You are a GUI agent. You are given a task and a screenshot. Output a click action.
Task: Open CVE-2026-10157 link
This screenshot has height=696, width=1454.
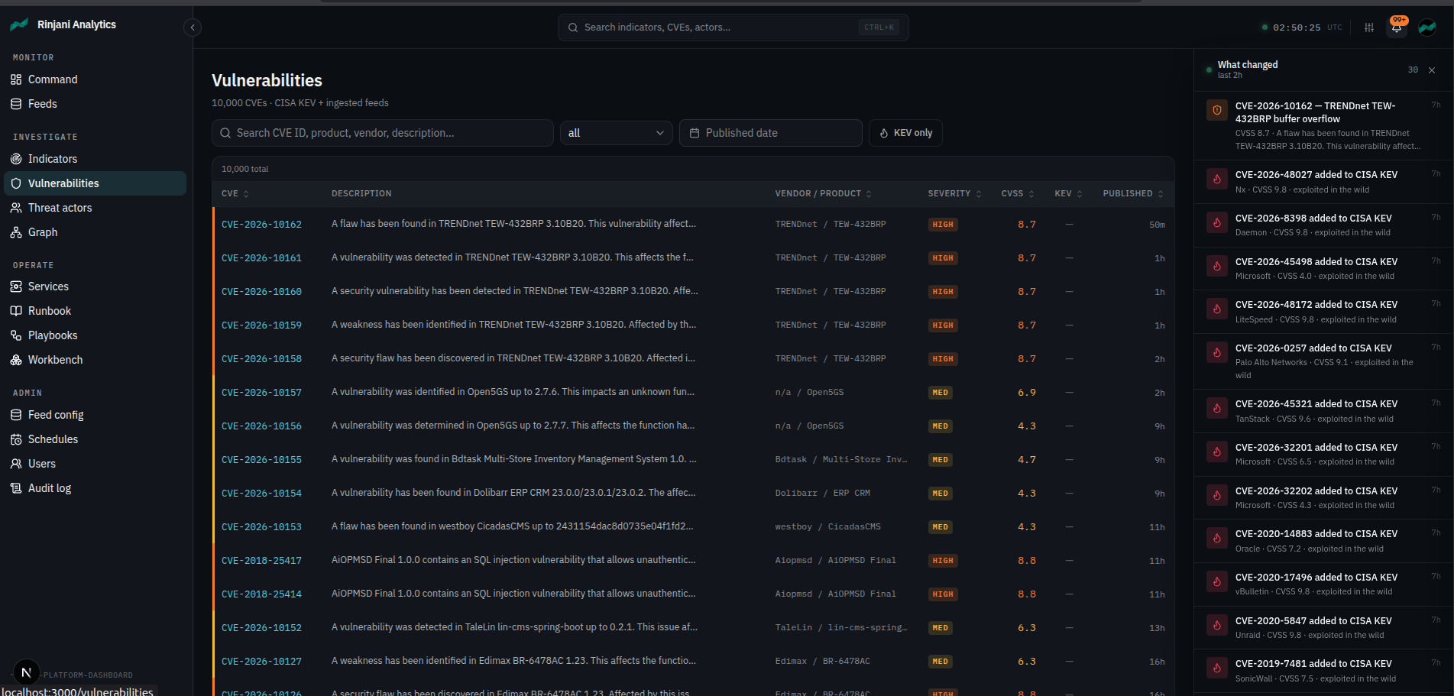pos(261,393)
